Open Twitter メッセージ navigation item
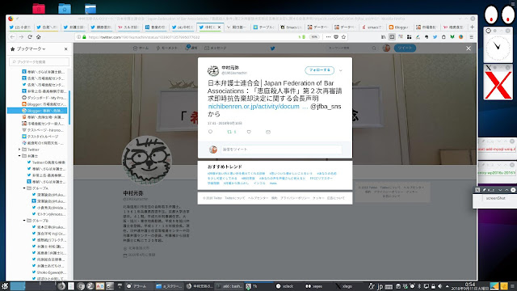Image resolution: width=517 pixels, height=291 pixels. 216,48
